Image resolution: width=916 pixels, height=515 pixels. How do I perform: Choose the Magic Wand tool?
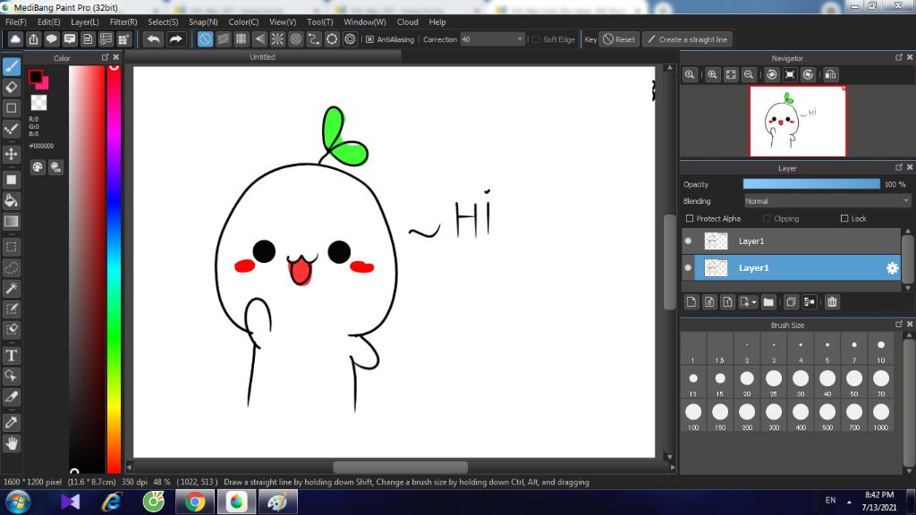tap(12, 288)
